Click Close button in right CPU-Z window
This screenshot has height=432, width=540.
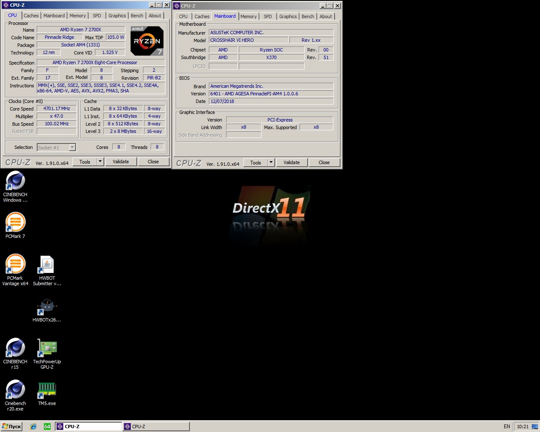(324, 162)
